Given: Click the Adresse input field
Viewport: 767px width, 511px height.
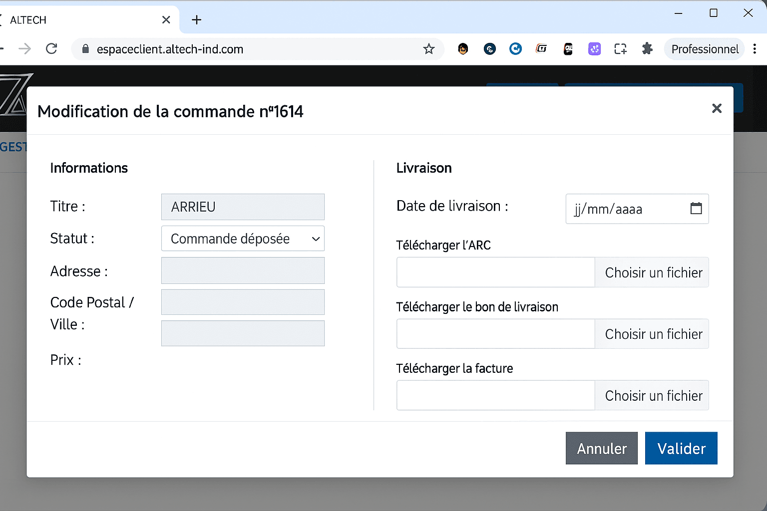Looking at the screenshot, I should pos(243,270).
